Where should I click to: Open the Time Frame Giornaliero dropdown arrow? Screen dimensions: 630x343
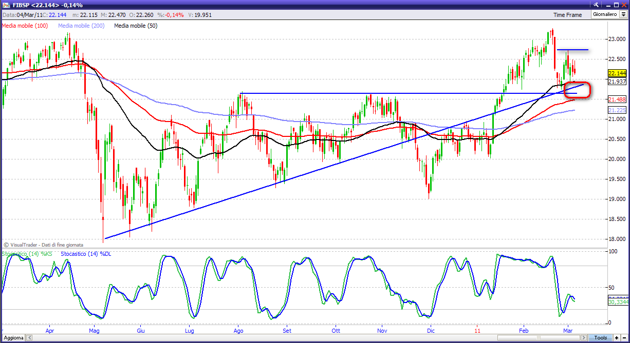623,14
